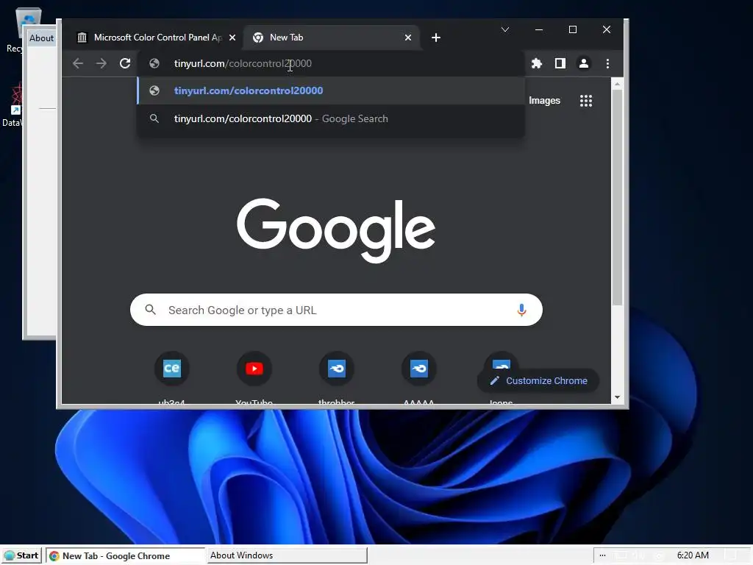Click the browser back arrow

tap(78, 63)
